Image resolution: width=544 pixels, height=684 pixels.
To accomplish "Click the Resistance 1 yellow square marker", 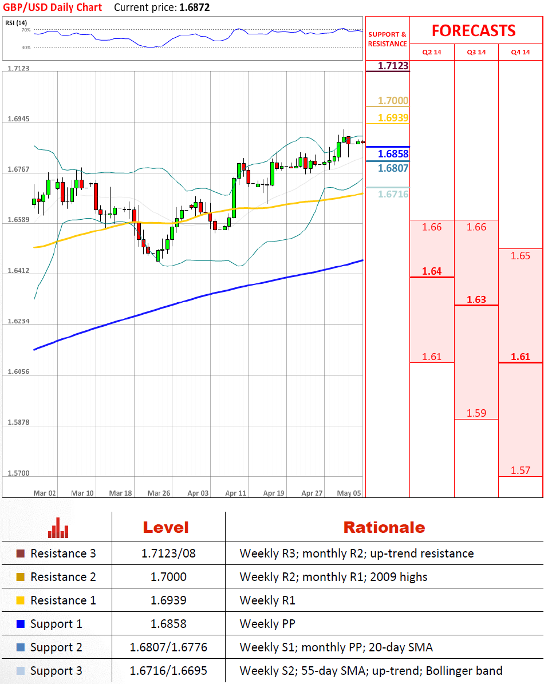I will (x=21, y=600).
